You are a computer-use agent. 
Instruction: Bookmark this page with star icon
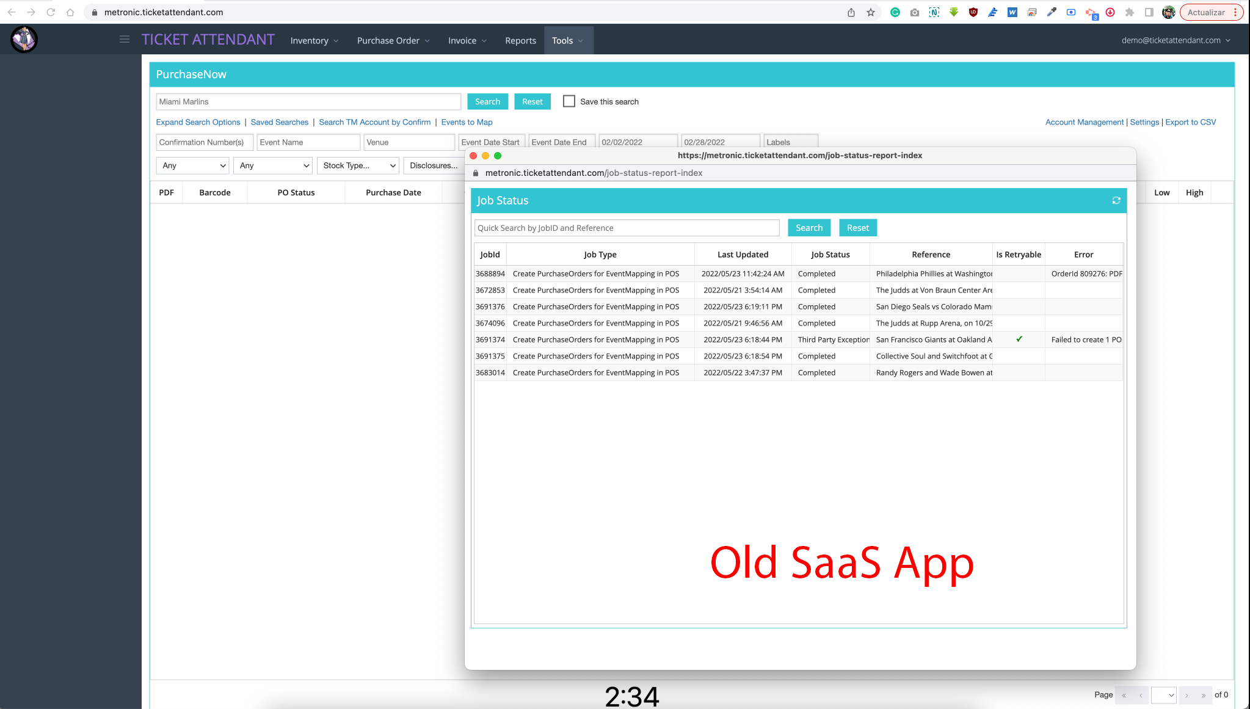pyautogui.click(x=871, y=12)
